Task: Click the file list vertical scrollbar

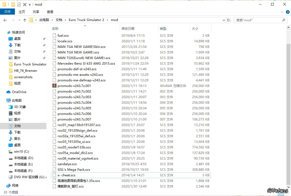Action: 288,106
